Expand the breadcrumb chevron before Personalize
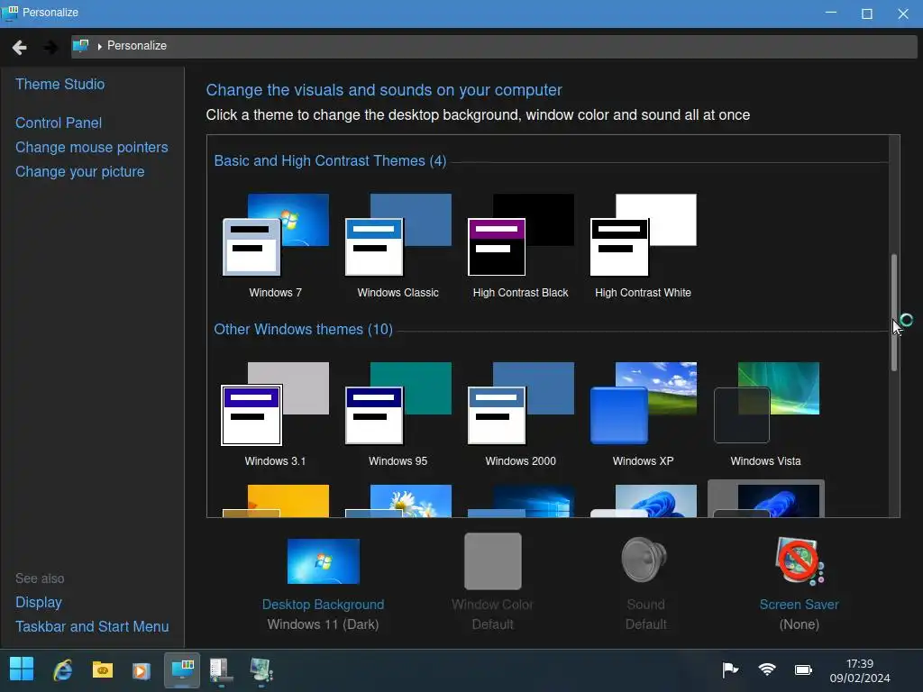 click(x=99, y=46)
